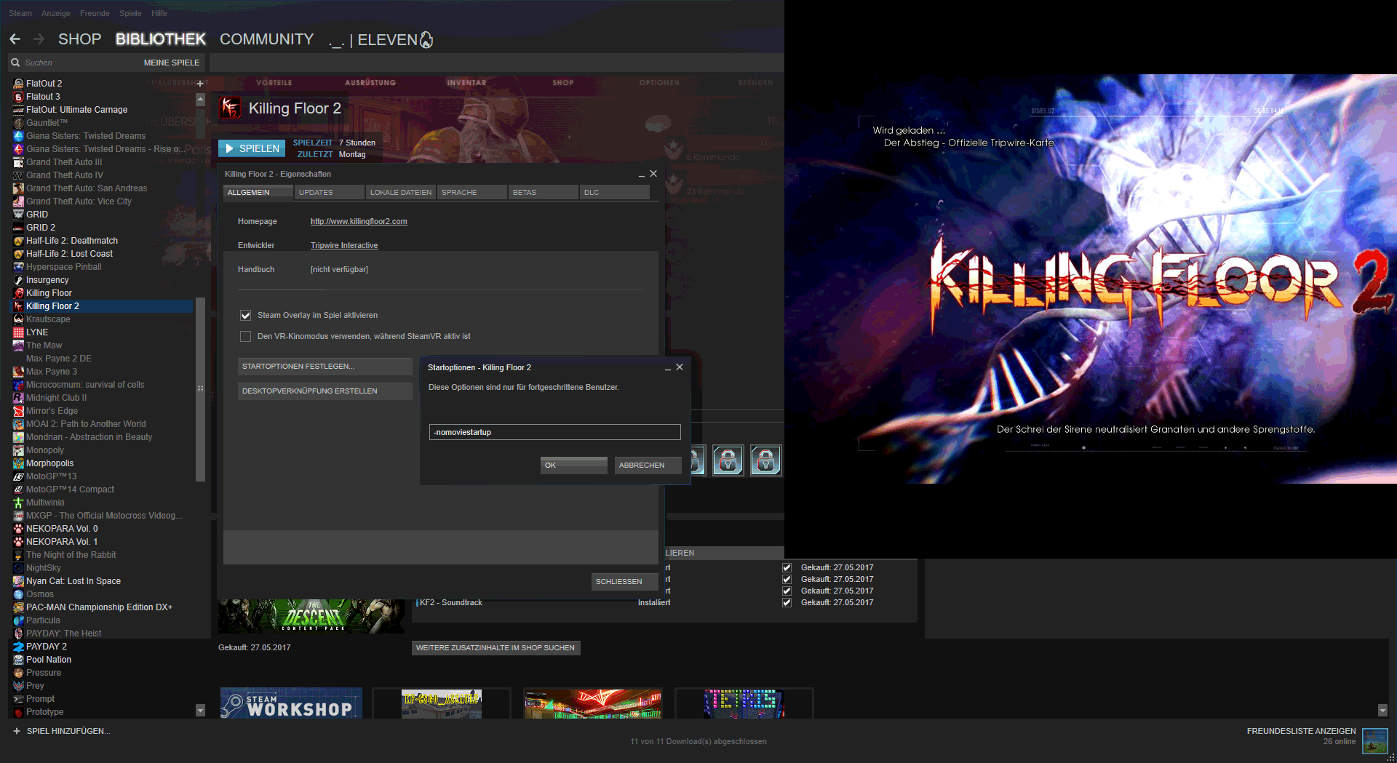Click the GRID 2 game icon

point(19,228)
